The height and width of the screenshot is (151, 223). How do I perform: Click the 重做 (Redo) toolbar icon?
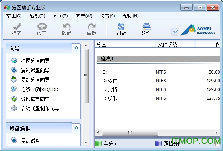[92, 27]
